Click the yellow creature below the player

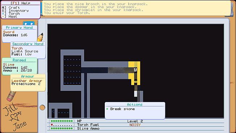(136, 82)
